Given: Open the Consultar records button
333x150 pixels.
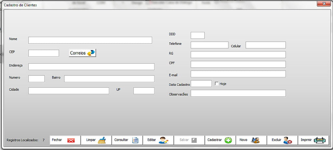Looking at the screenshot, I should [x=127, y=140].
